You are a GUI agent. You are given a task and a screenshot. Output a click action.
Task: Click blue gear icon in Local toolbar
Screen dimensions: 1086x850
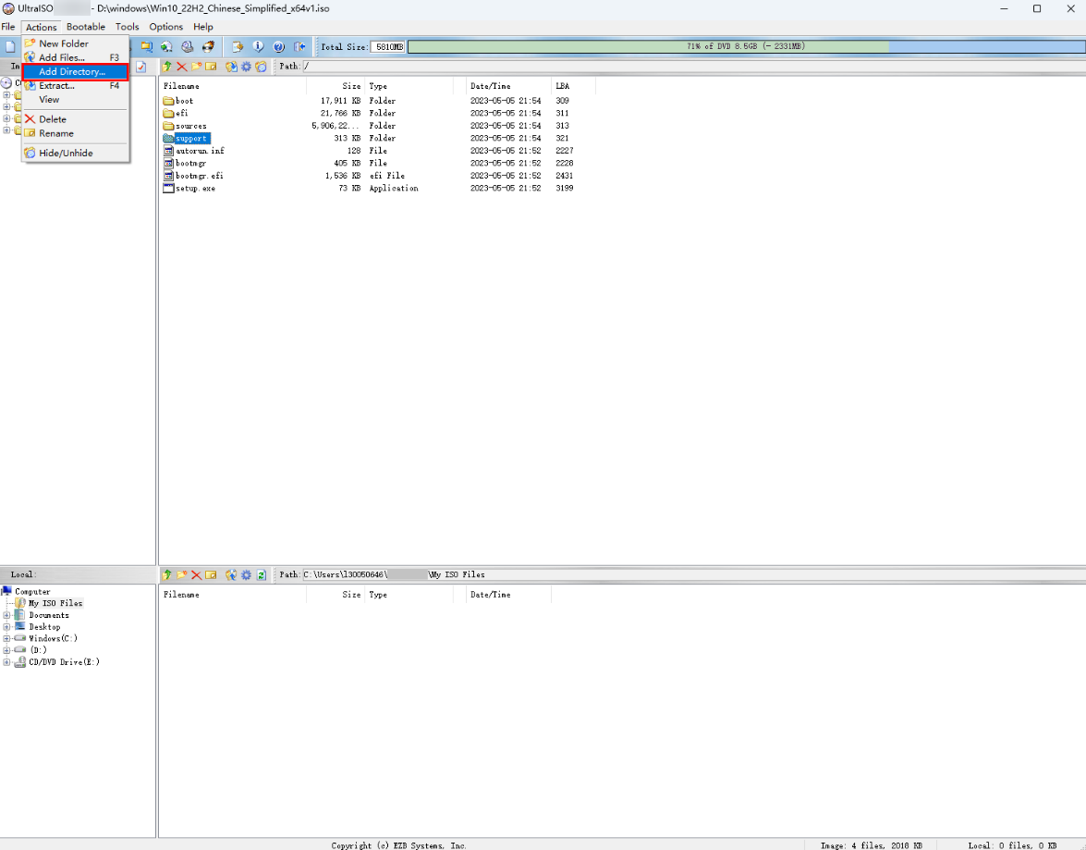pos(246,574)
